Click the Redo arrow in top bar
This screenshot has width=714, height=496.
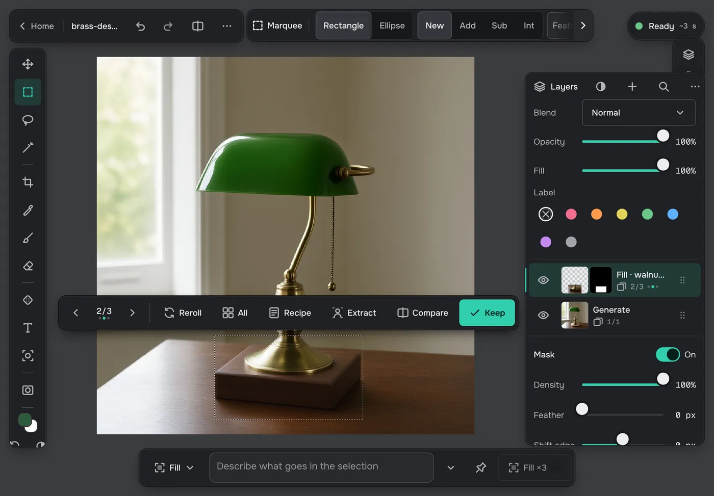pyautogui.click(x=168, y=26)
